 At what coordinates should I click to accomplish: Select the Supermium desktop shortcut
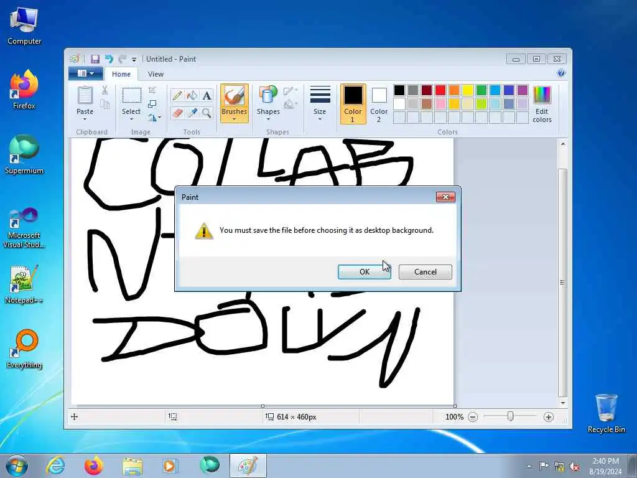click(24, 154)
